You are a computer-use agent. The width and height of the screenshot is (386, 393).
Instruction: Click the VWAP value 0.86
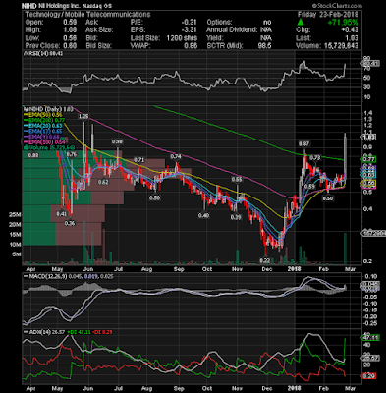(x=191, y=46)
